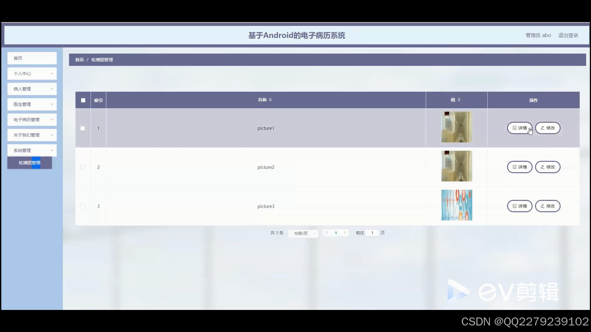The image size is (591, 332).
Task: Select the pencil icon on picture1's 修改 button
Action: [542, 128]
